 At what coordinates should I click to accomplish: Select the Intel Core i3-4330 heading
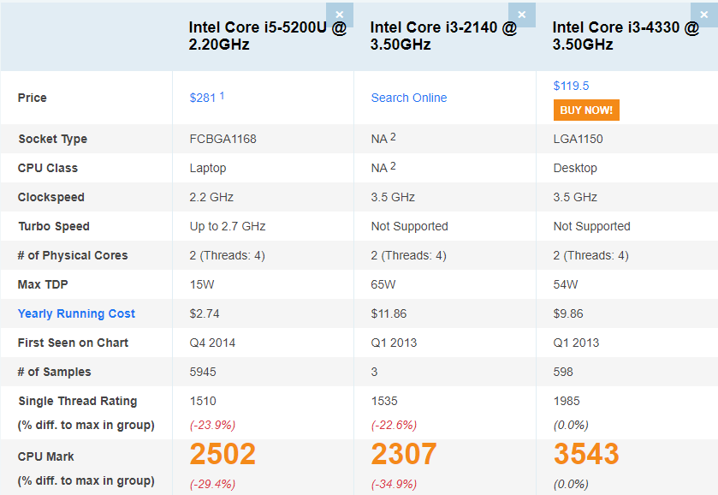click(626, 36)
